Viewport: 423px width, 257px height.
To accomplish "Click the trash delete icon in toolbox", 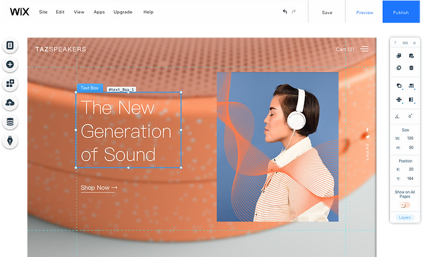I will 411,68.
